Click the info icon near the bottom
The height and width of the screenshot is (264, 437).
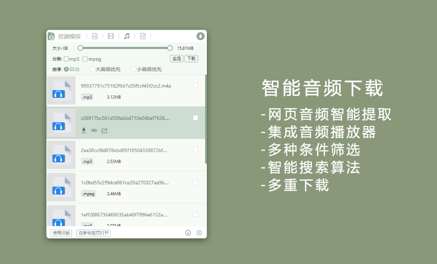click(188, 232)
